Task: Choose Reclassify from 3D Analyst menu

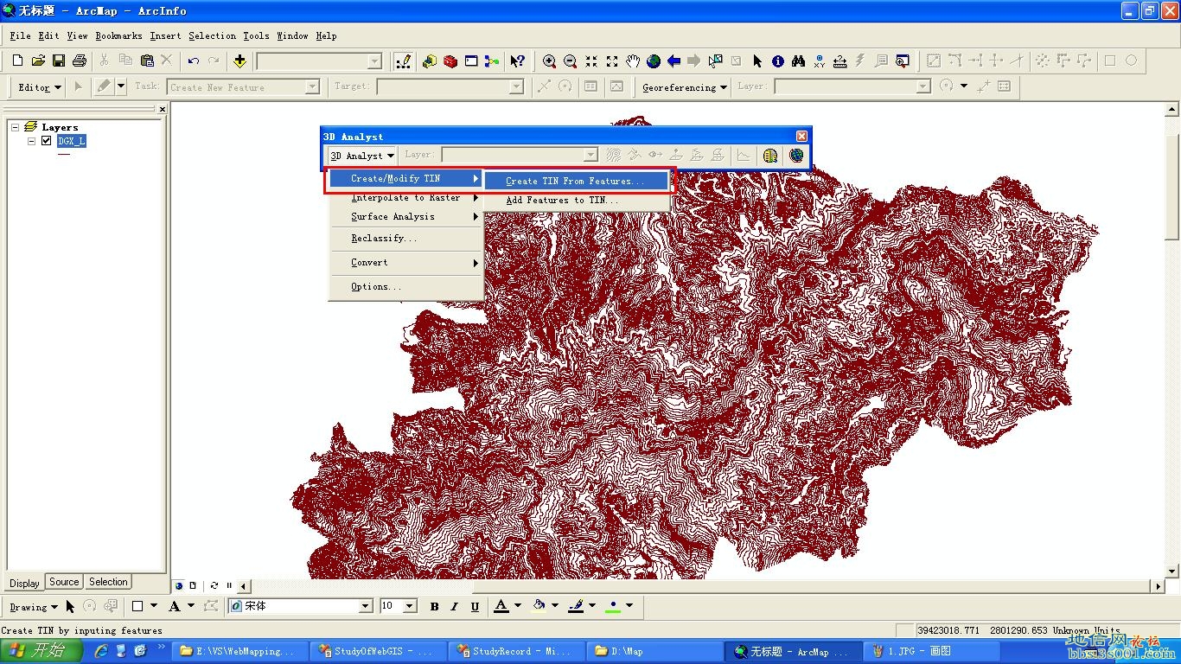Action: [x=405, y=238]
